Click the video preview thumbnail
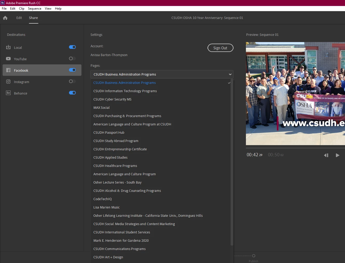Image resolution: width=345 pixels, height=263 pixels. pyautogui.click(x=295, y=93)
